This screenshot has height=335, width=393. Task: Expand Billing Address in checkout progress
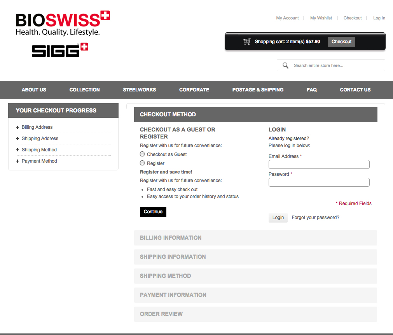coord(37,127)
